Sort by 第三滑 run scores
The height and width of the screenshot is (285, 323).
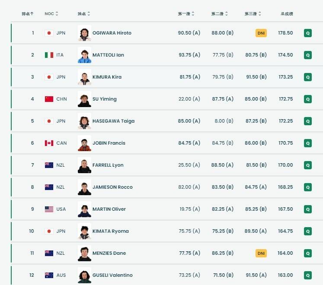point(253,14)
